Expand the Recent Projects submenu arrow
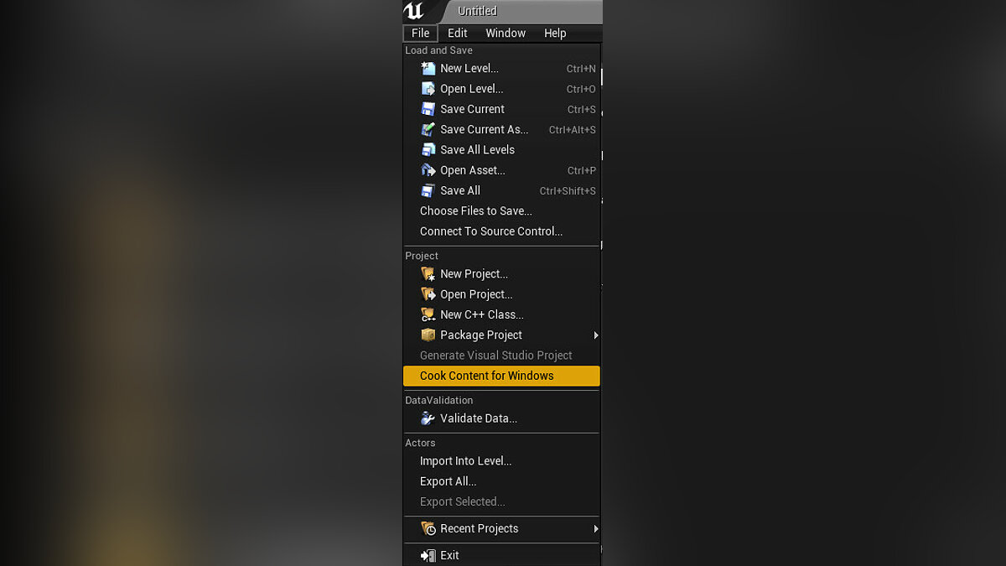 click(x=596, y=529)
